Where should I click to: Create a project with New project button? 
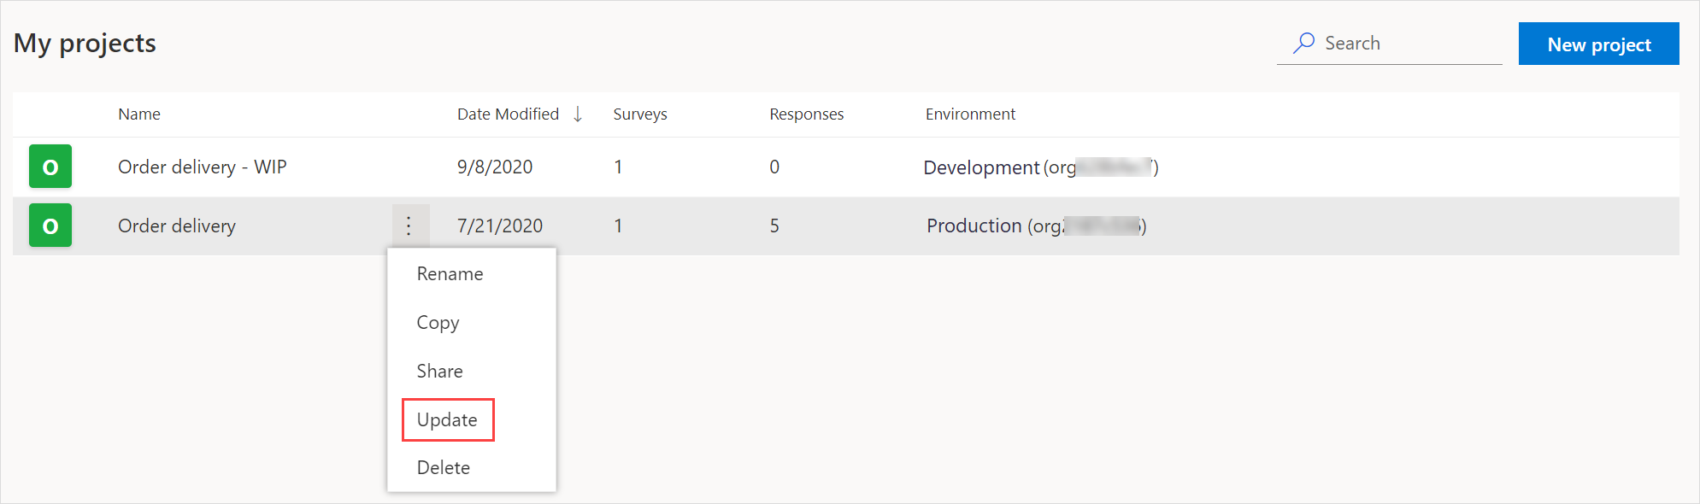click(1598, 44)
